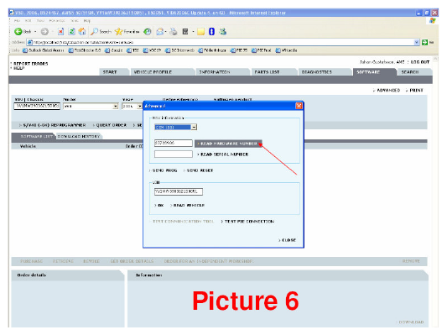Click the History clock icon
447x335 pixels.
(148, 31)
